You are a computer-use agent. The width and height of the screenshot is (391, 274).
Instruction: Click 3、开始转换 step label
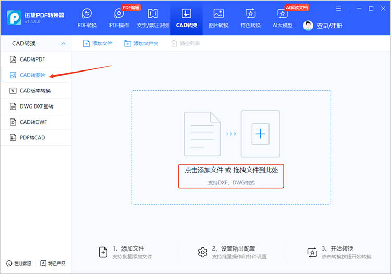click(x=338, y=248)
